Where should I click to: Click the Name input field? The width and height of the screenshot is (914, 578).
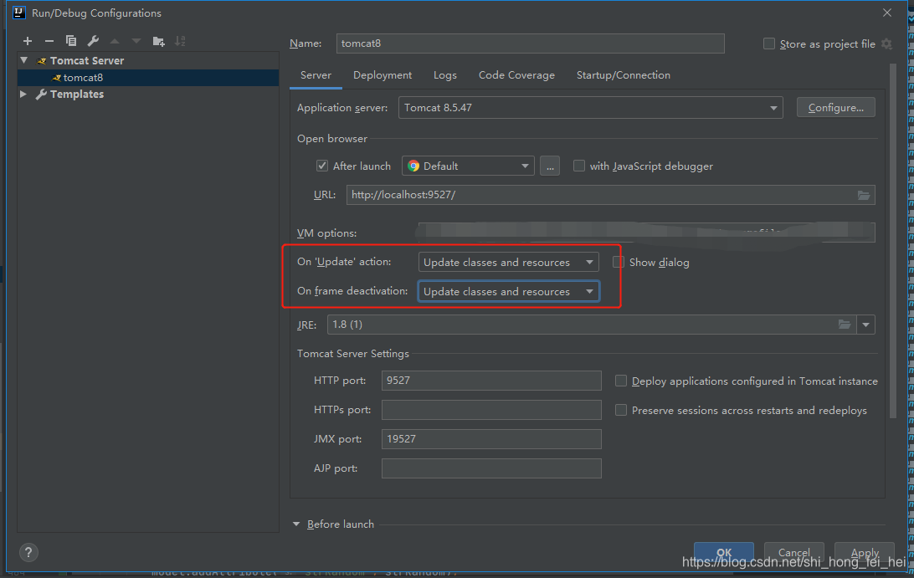[531, 43]
